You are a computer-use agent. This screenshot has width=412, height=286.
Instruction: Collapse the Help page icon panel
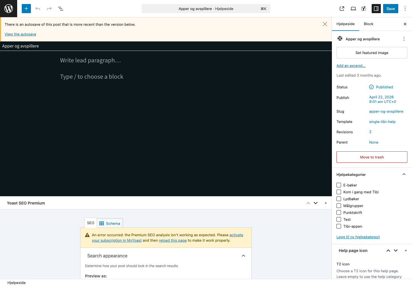click(x=406, y=250)
